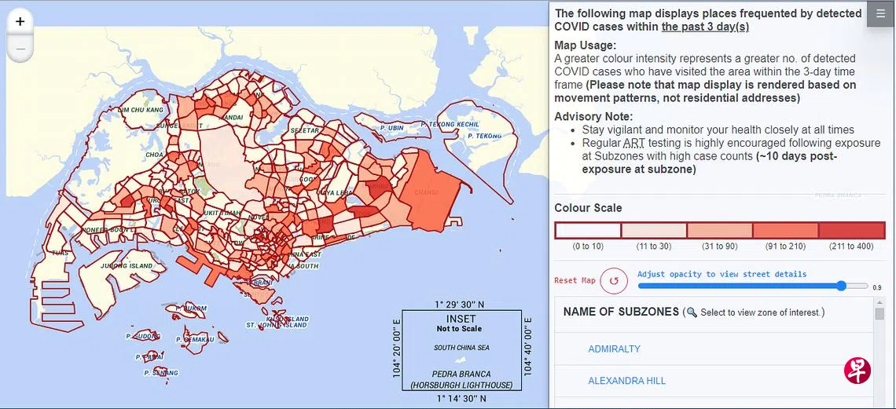Open the ALEXANDRA HILL subzone entry
The height and width of the screenshot is (409, 896).
coord(626,381)
